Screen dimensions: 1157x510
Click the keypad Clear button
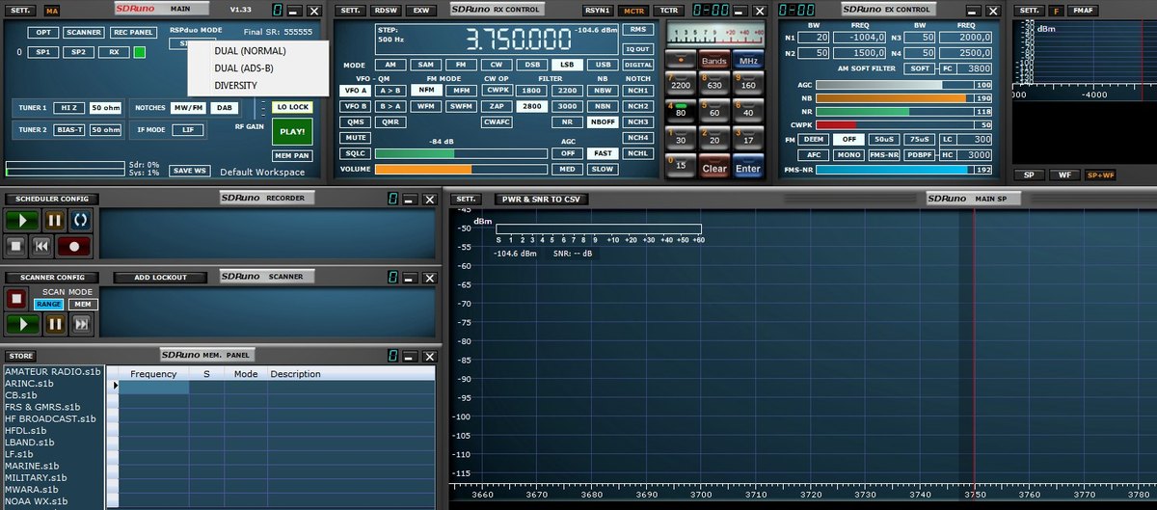[714, 168]
